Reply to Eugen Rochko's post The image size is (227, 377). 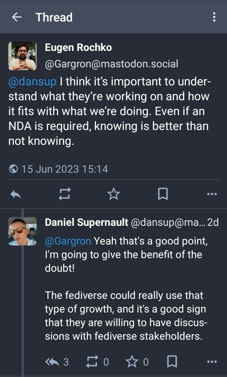(15, 195)
